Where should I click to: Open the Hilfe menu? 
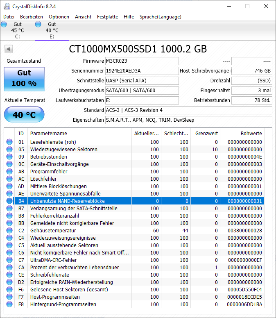coord(129,17)
